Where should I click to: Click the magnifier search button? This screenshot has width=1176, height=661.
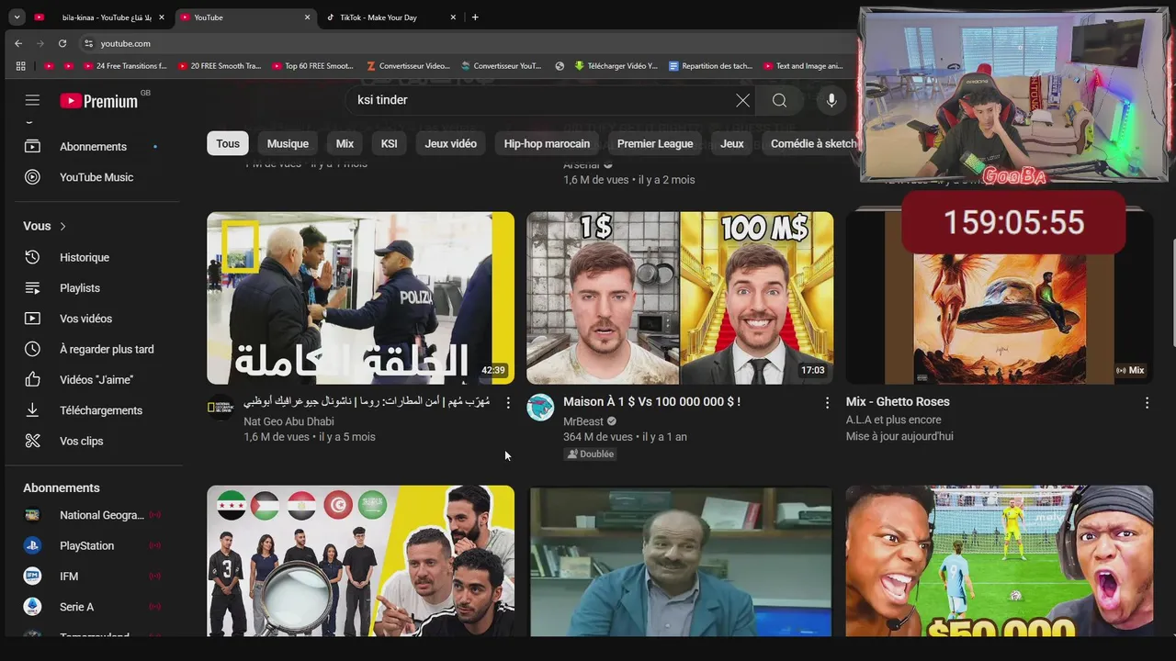779,100
